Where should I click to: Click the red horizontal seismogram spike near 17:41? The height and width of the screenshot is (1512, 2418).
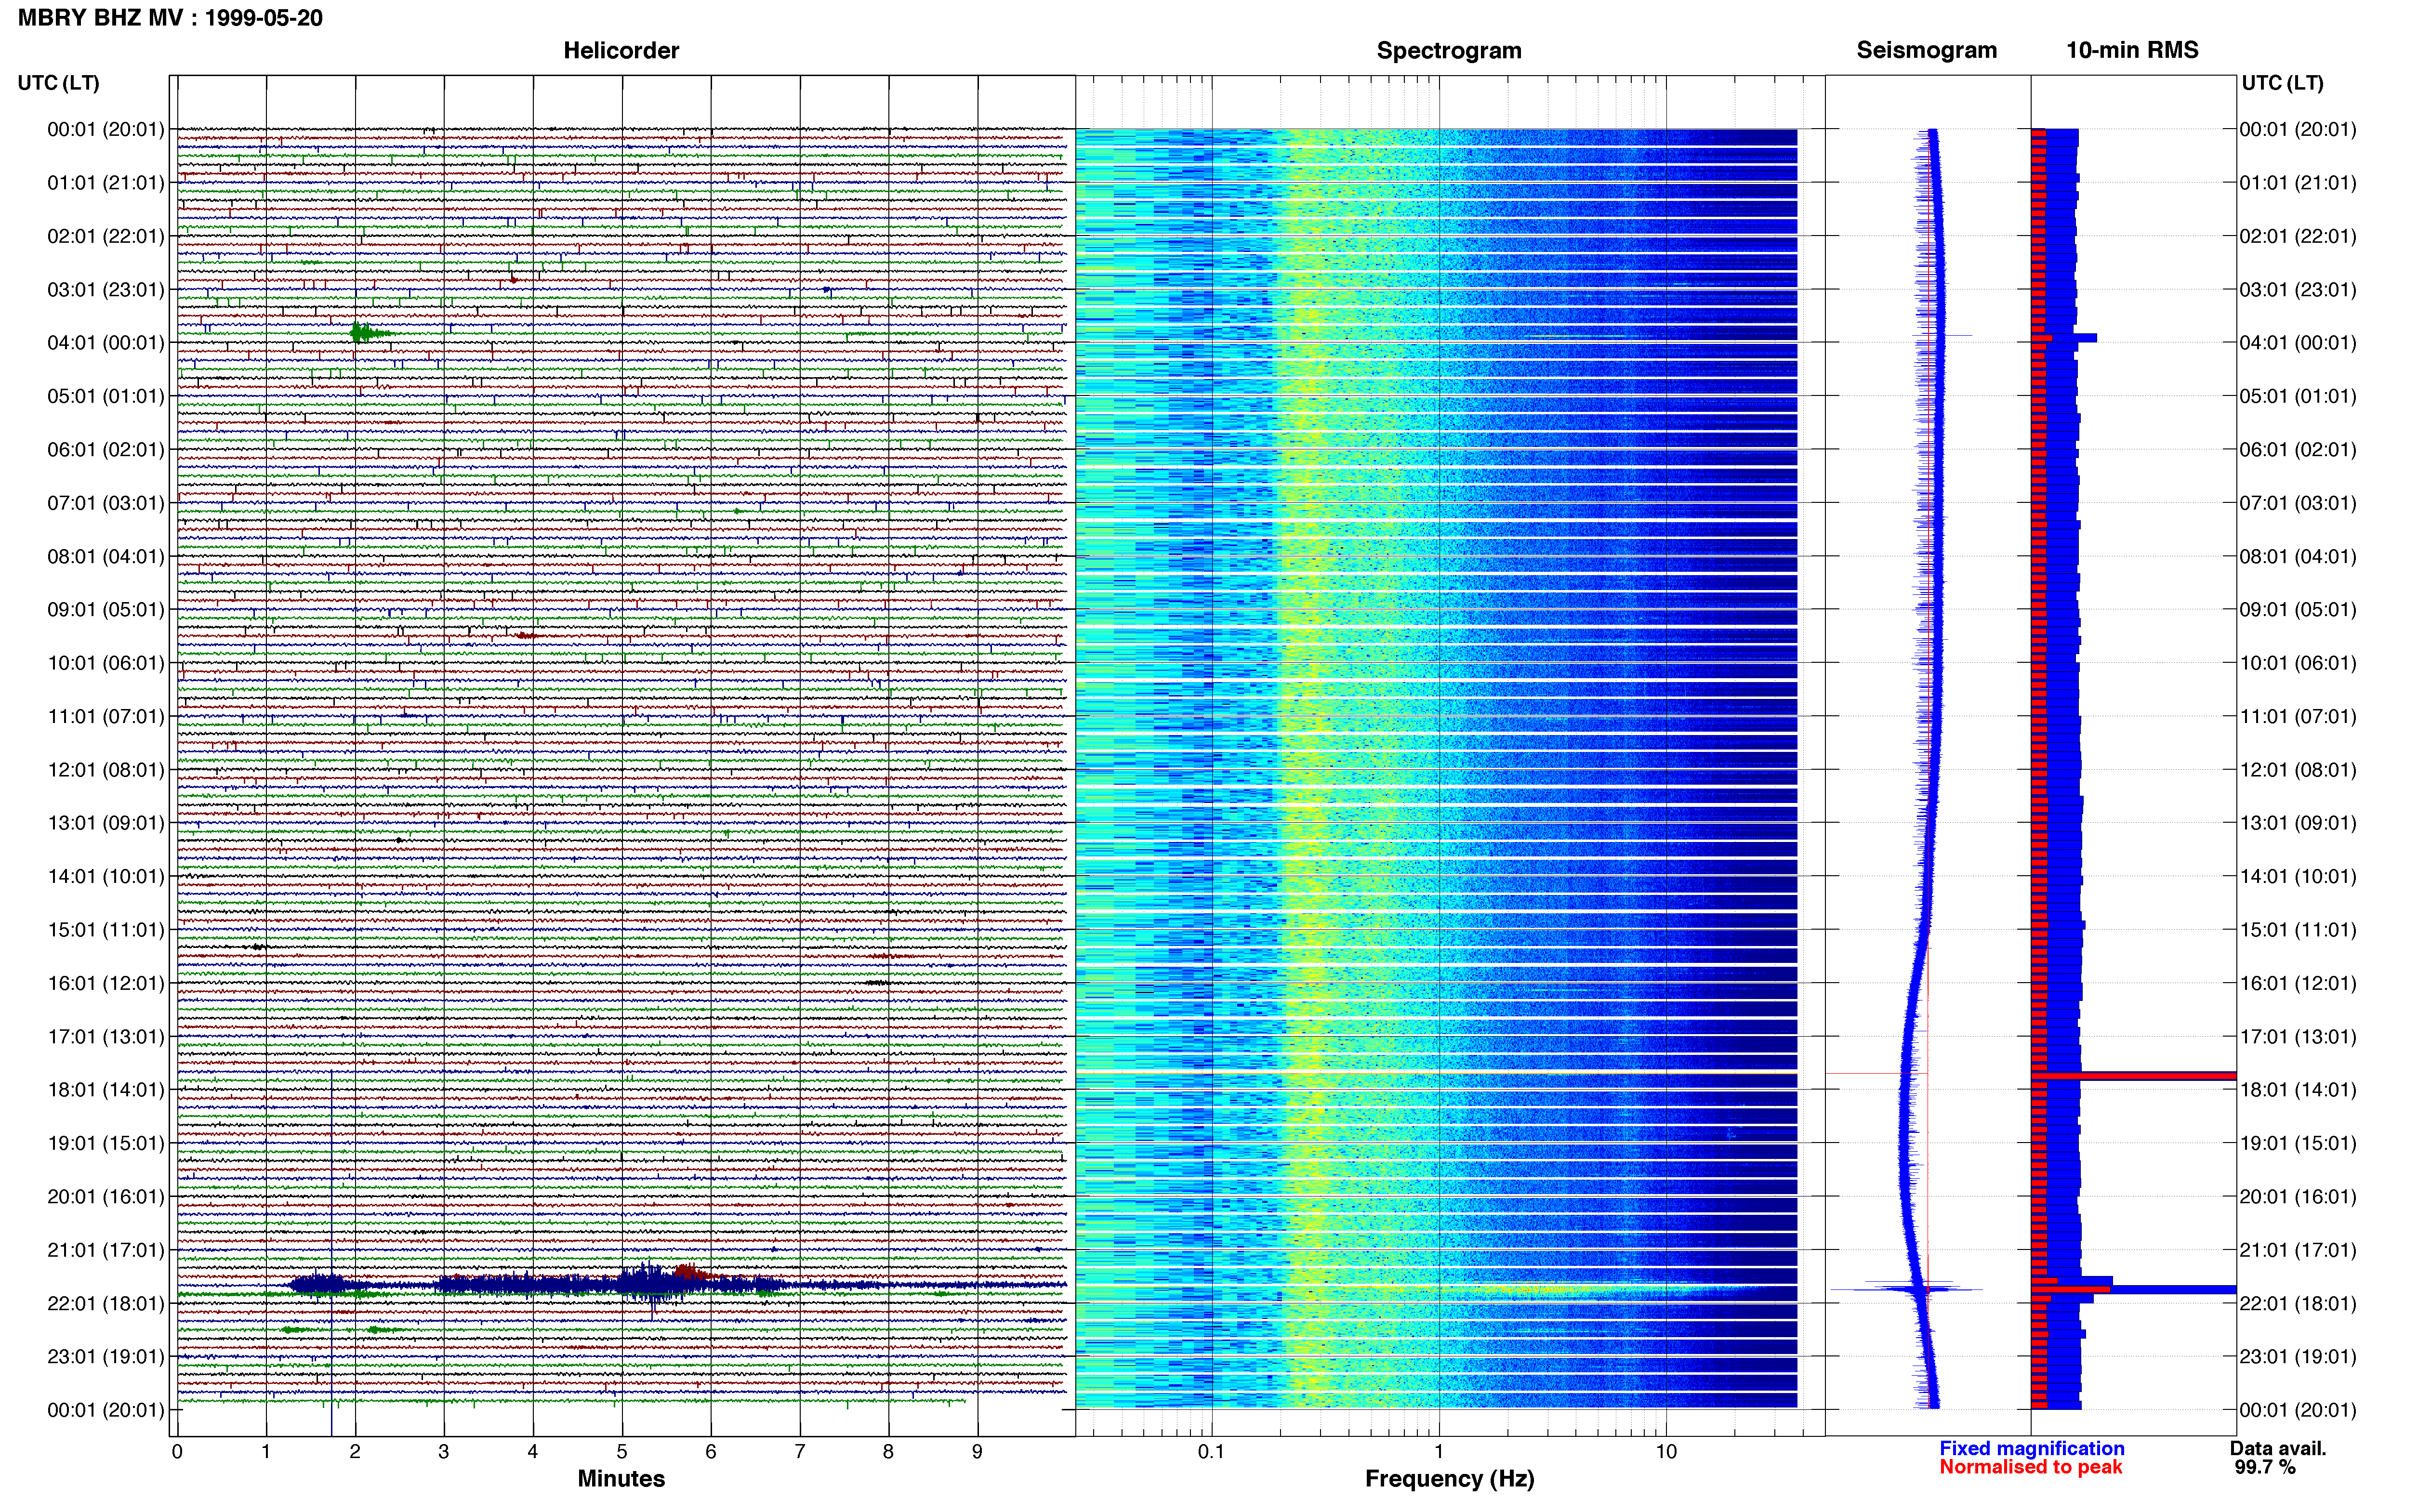(1877, 1074)
